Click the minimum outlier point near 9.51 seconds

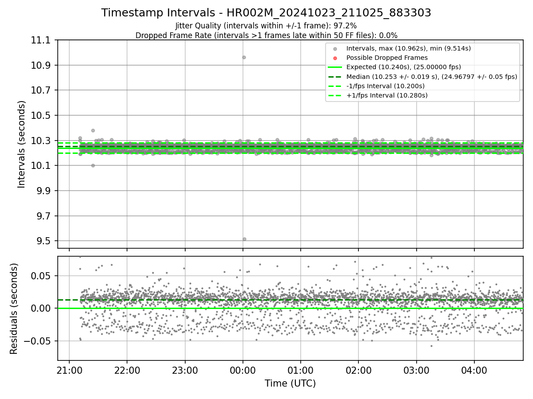click(244, 239)
